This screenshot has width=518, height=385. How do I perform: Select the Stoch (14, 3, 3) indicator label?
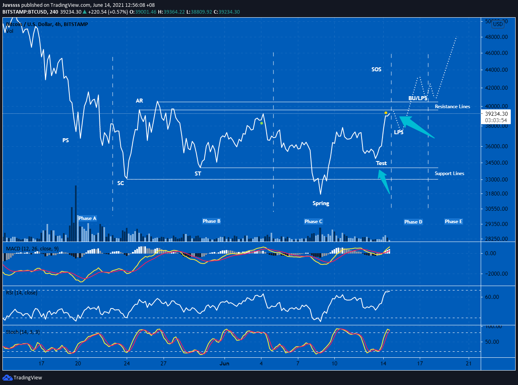pyautogui.click(x=23, y=332)
